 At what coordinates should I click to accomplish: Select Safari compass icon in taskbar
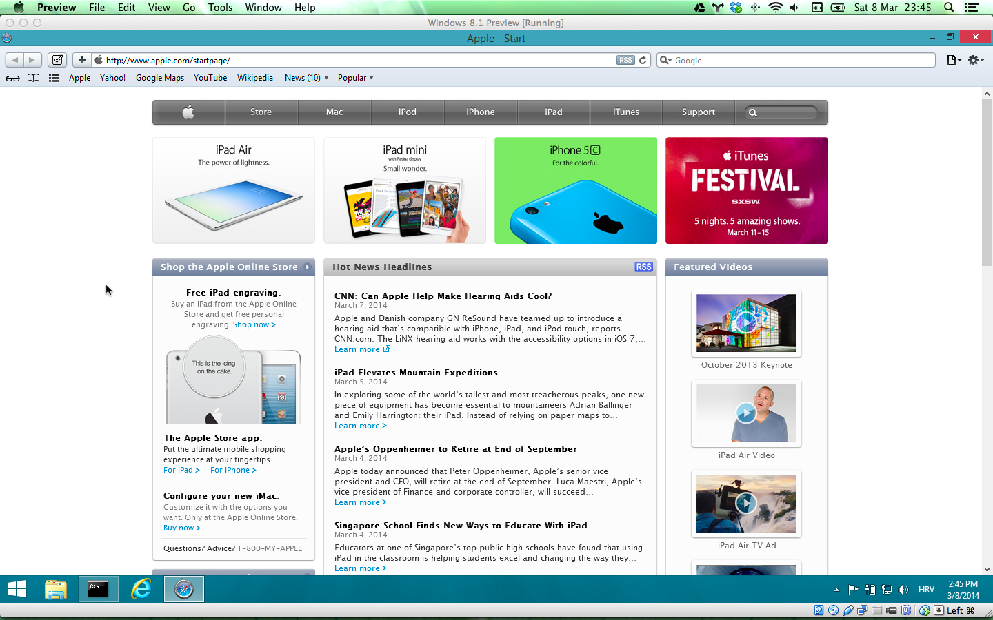coord(184,589)
